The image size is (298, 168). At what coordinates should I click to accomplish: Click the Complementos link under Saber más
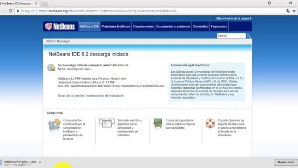coord(73,120)
